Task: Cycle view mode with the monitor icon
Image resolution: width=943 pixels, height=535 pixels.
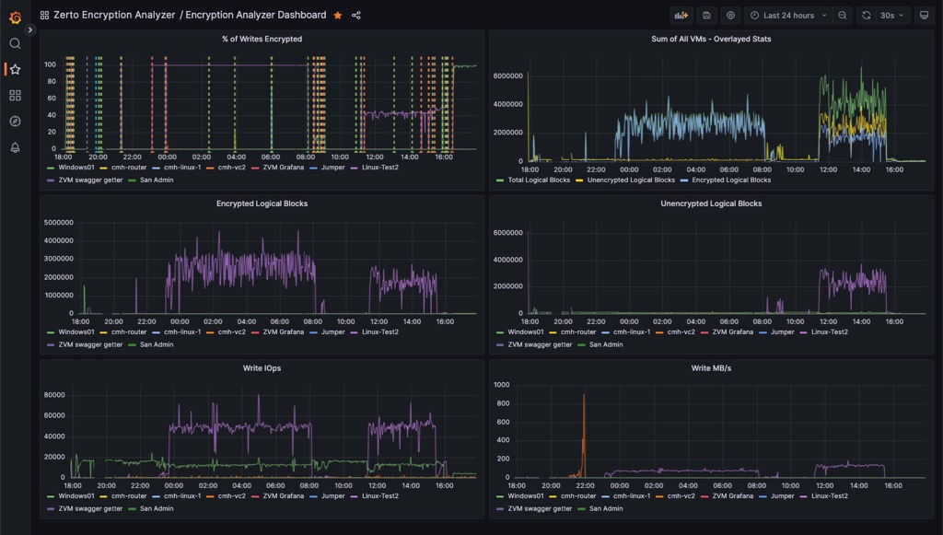Action: (x=925, y=16)
